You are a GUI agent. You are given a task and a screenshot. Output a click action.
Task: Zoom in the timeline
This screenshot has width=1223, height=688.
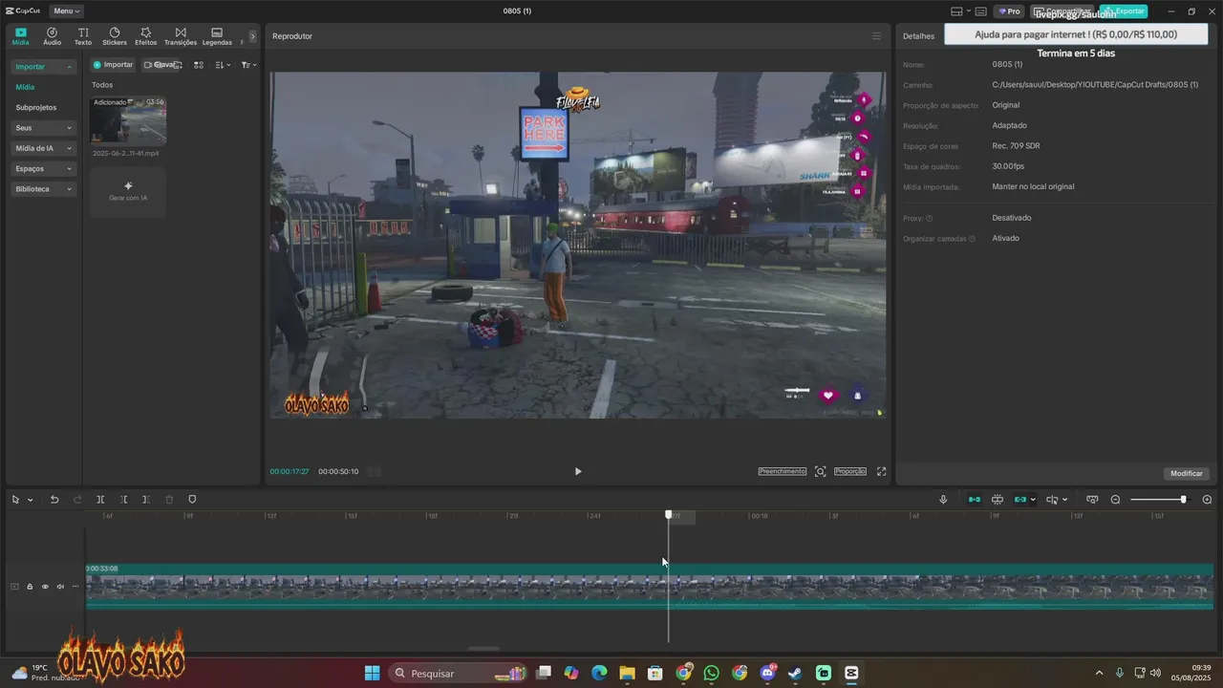pyautogui.click(x=1207, y=500)
